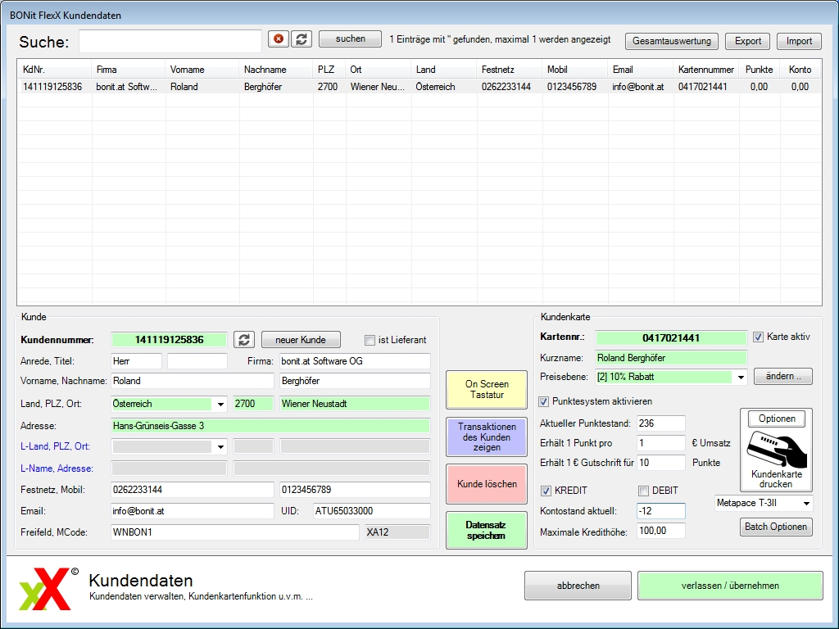Click the Festnetz field 0262233144
839x629 pixels.
click(x=193, y=490)
